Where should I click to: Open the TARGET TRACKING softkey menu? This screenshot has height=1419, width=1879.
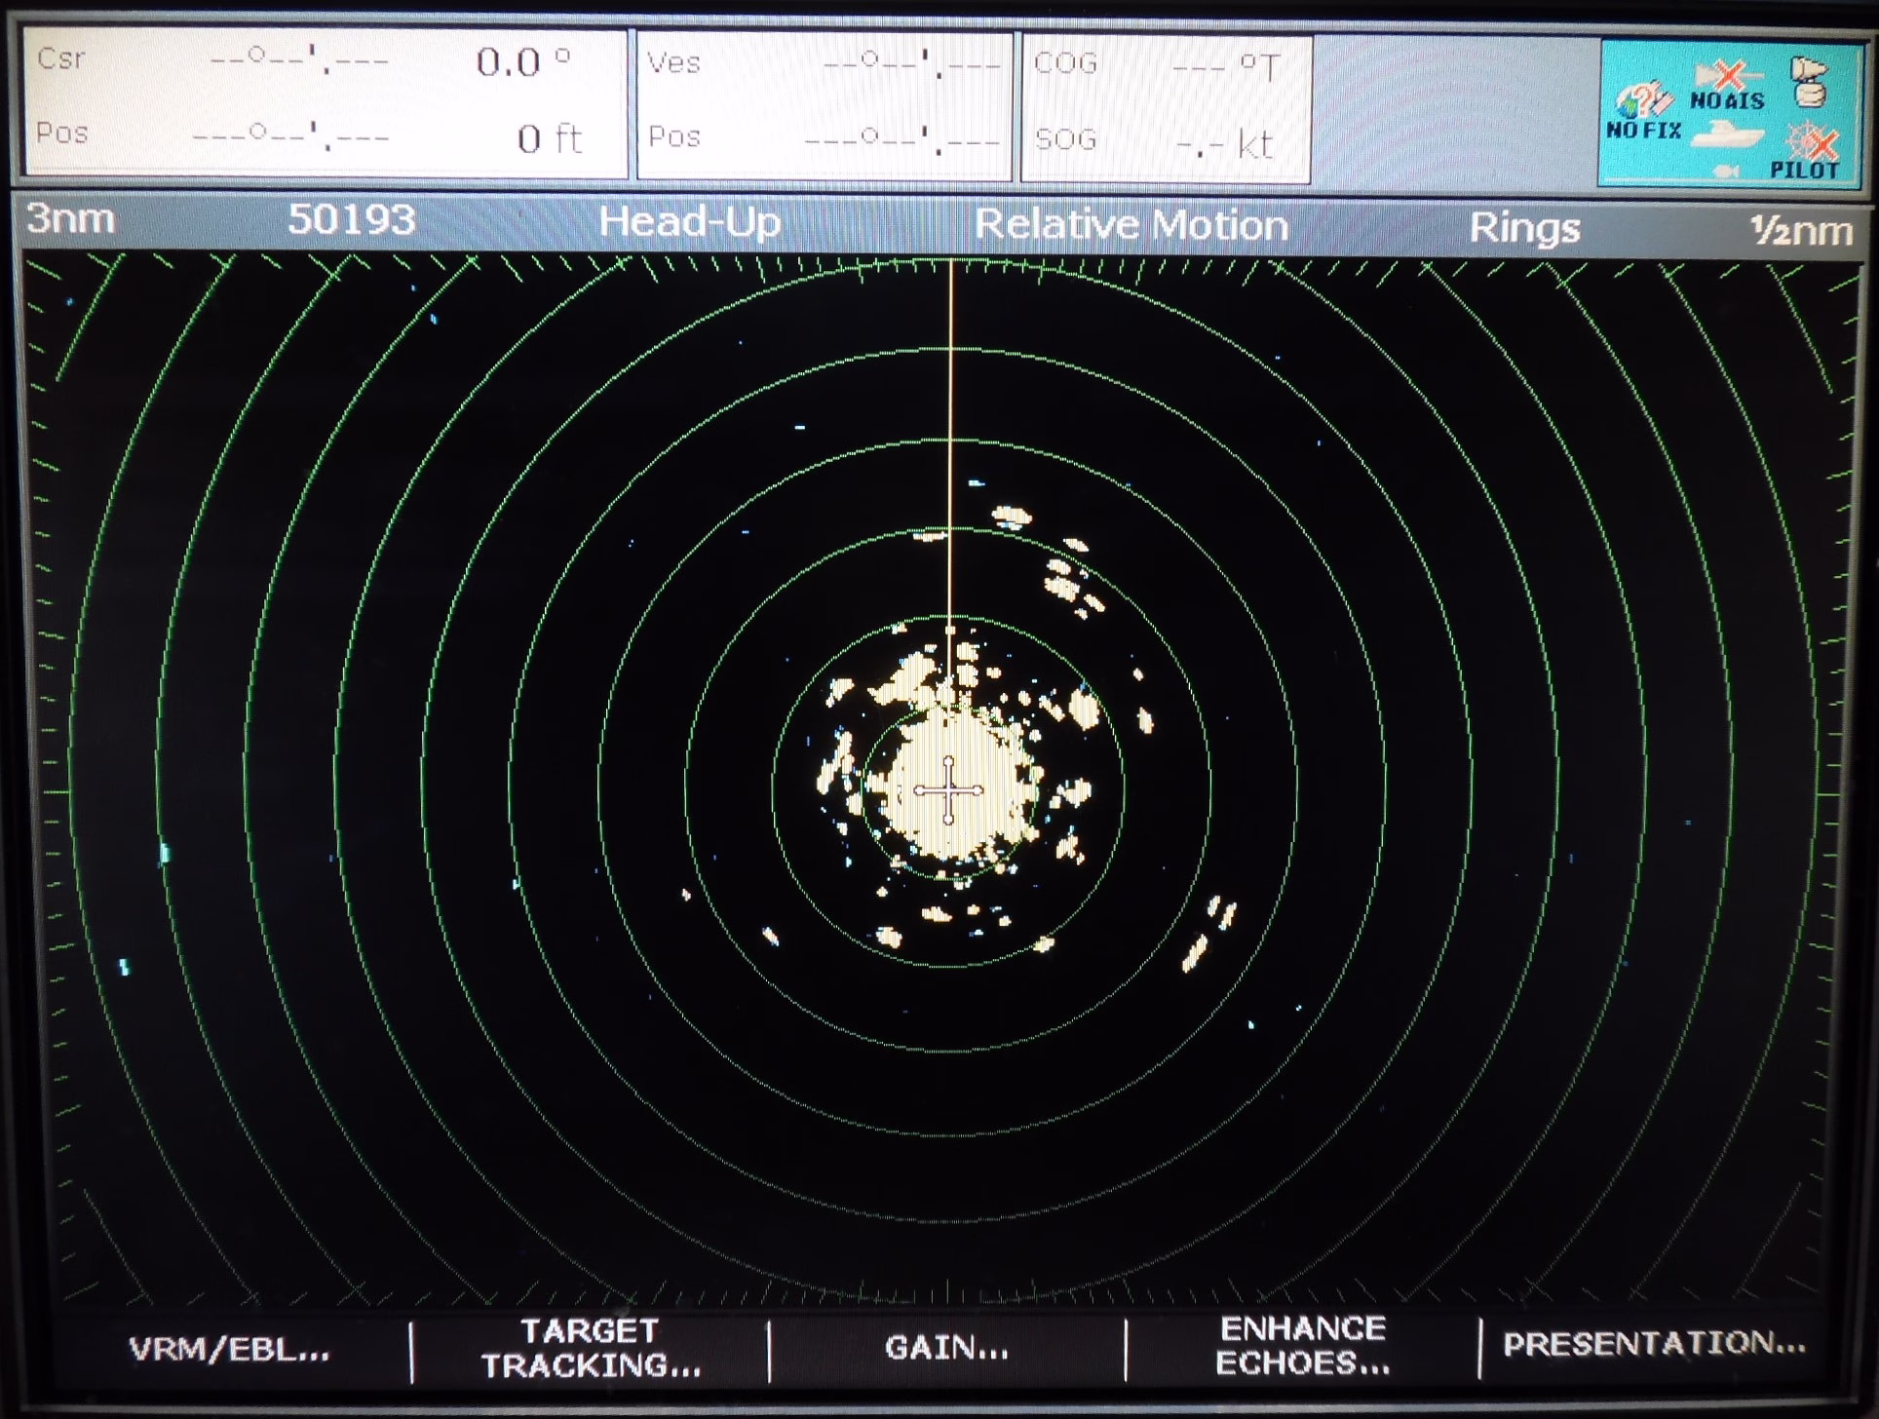(x=591, y=1348)
